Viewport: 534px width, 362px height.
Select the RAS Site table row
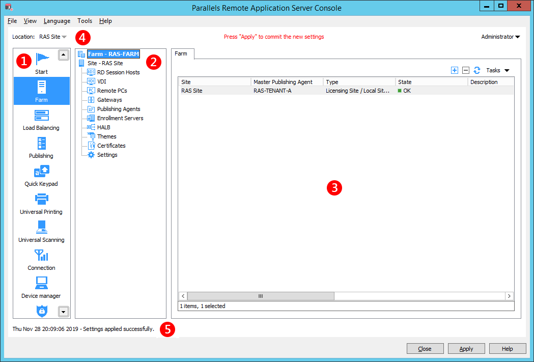(346, 91)
